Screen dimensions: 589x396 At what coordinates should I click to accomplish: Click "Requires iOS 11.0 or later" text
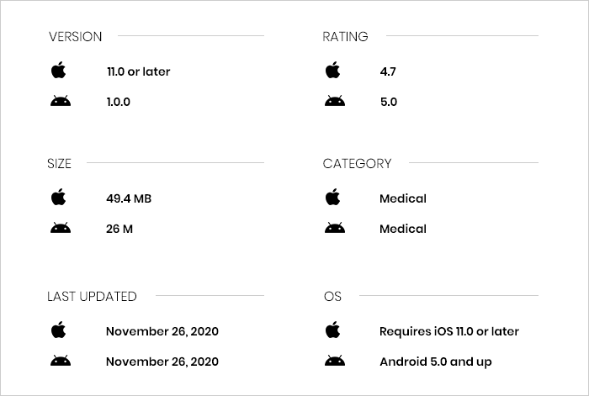click(449, 331)
